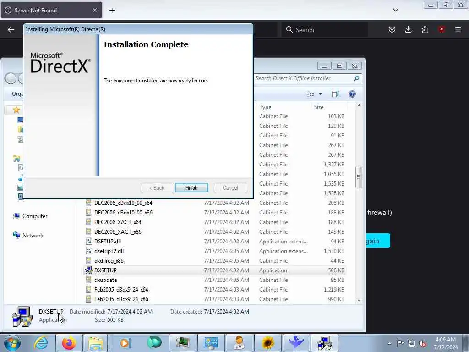Click the muted volume tray icon
Viewport: 469px width, 352px height.
point(423,343)
